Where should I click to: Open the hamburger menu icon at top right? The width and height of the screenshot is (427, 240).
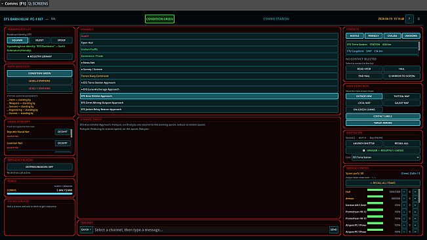pyautogui.click(x=418, y=19)
